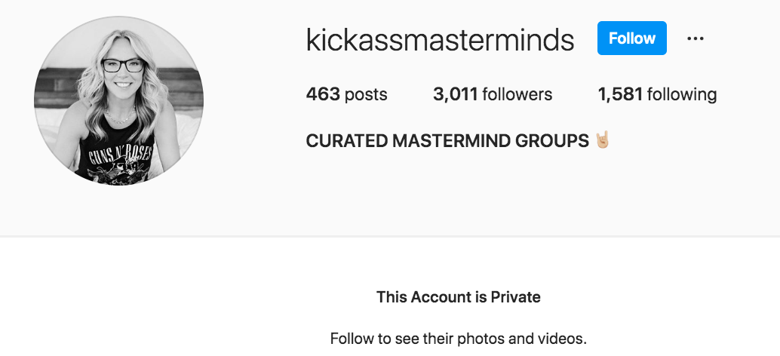The image size is (780, 356).
Task: Open the circular profile picture
Action: pos(118,100)
